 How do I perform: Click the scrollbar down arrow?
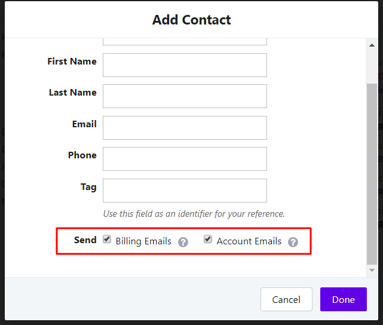[x=372, y=270]
